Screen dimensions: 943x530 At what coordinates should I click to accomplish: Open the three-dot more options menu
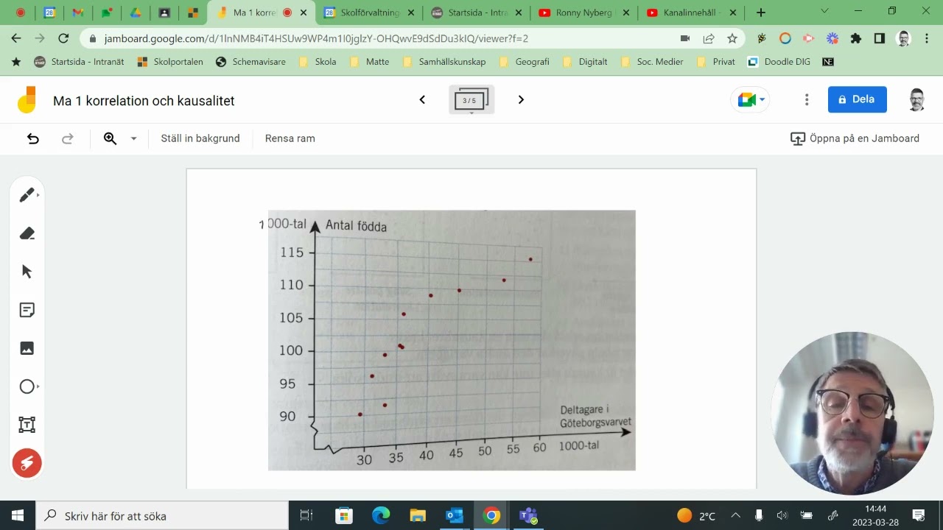click(807, 100)
